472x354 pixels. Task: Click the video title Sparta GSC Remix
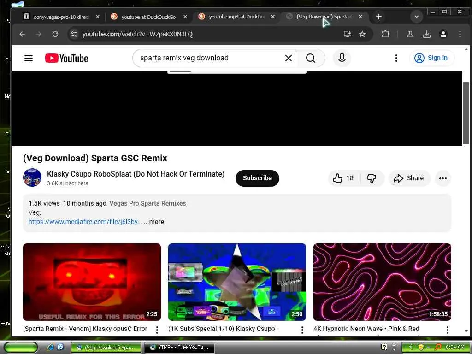click(95, 159)
